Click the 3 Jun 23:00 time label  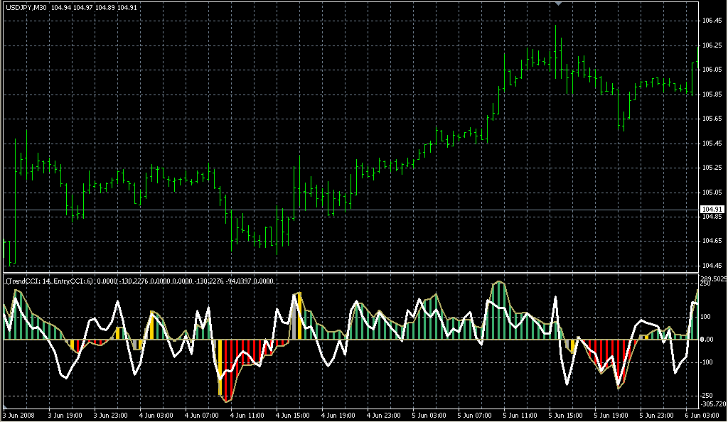[110, 415]
